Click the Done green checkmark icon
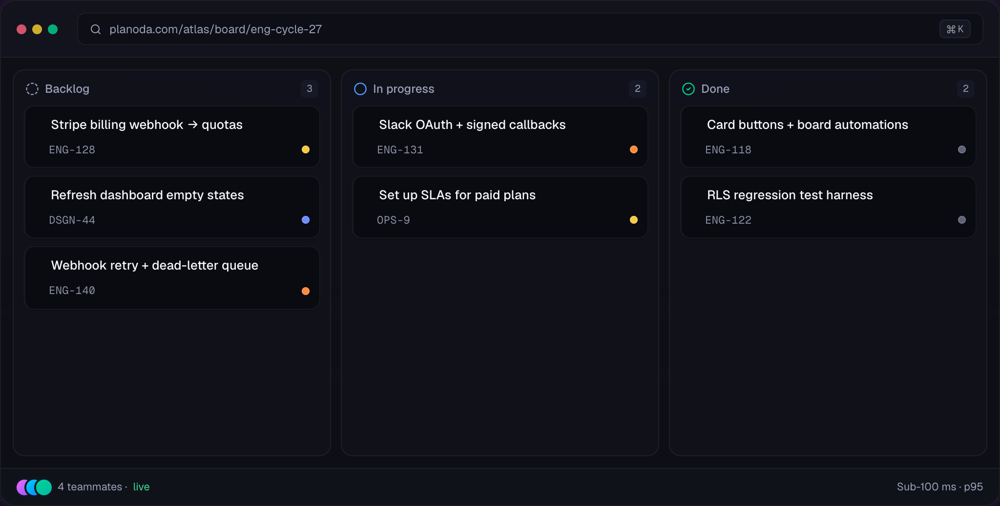Image resolution: width=1000 pixels, height=506 pixels. tap(688, 89)
